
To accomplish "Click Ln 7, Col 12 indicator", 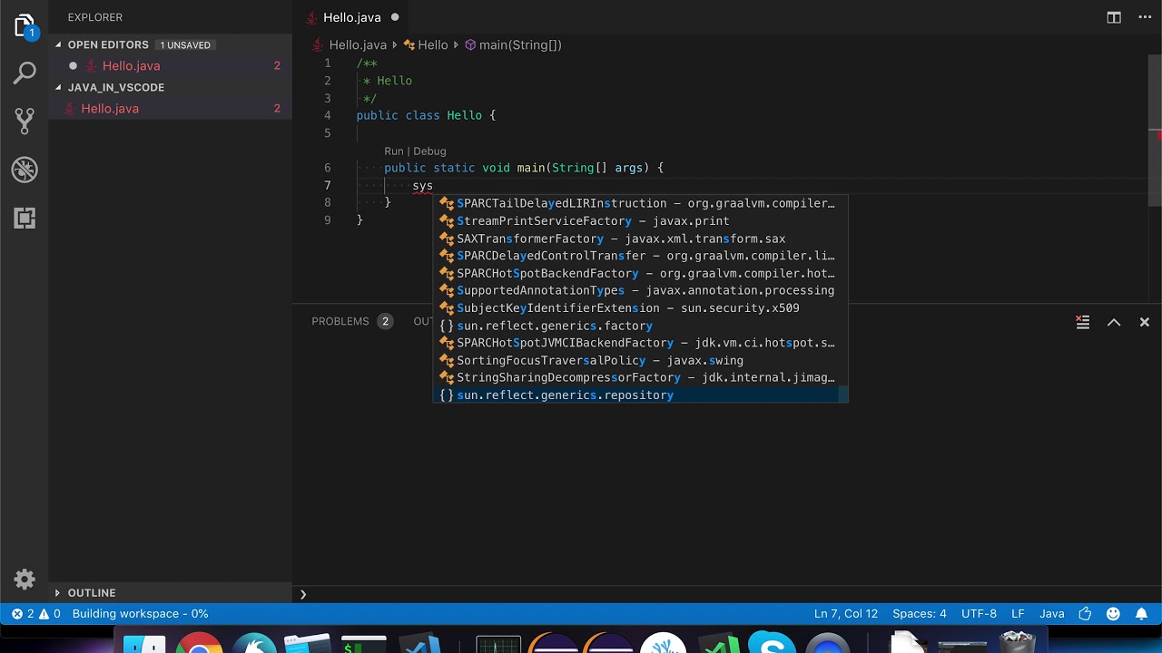I will point(845,614).
